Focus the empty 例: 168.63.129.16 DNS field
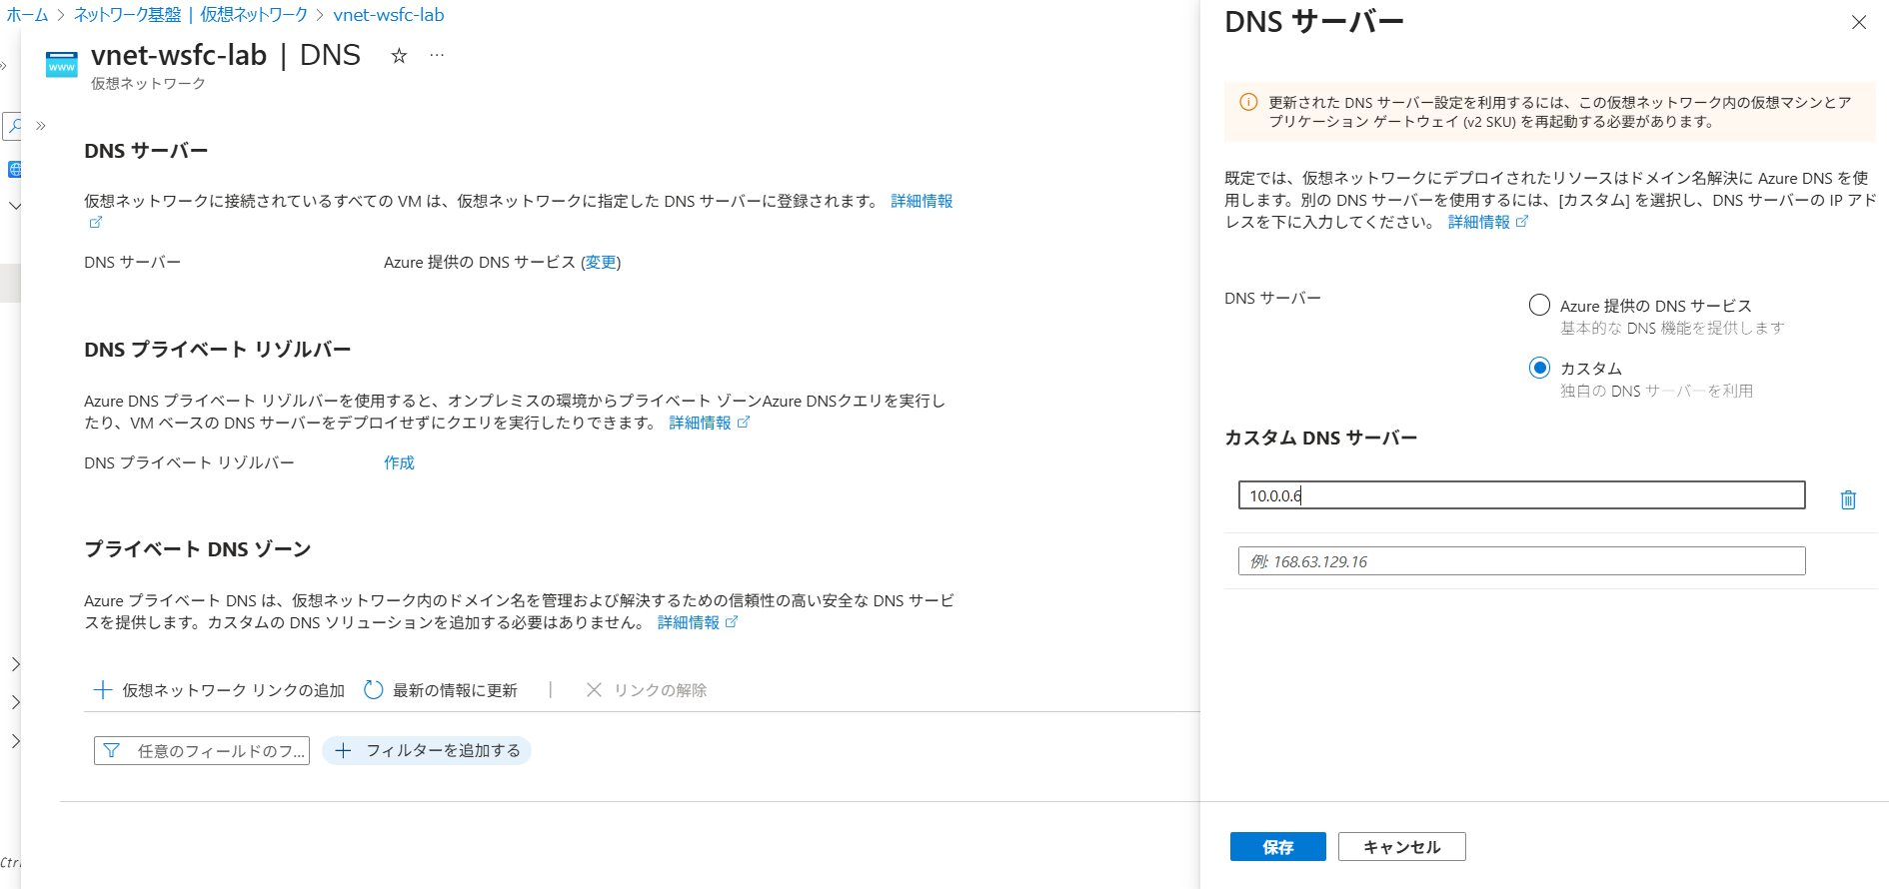 pos(1521,561)
